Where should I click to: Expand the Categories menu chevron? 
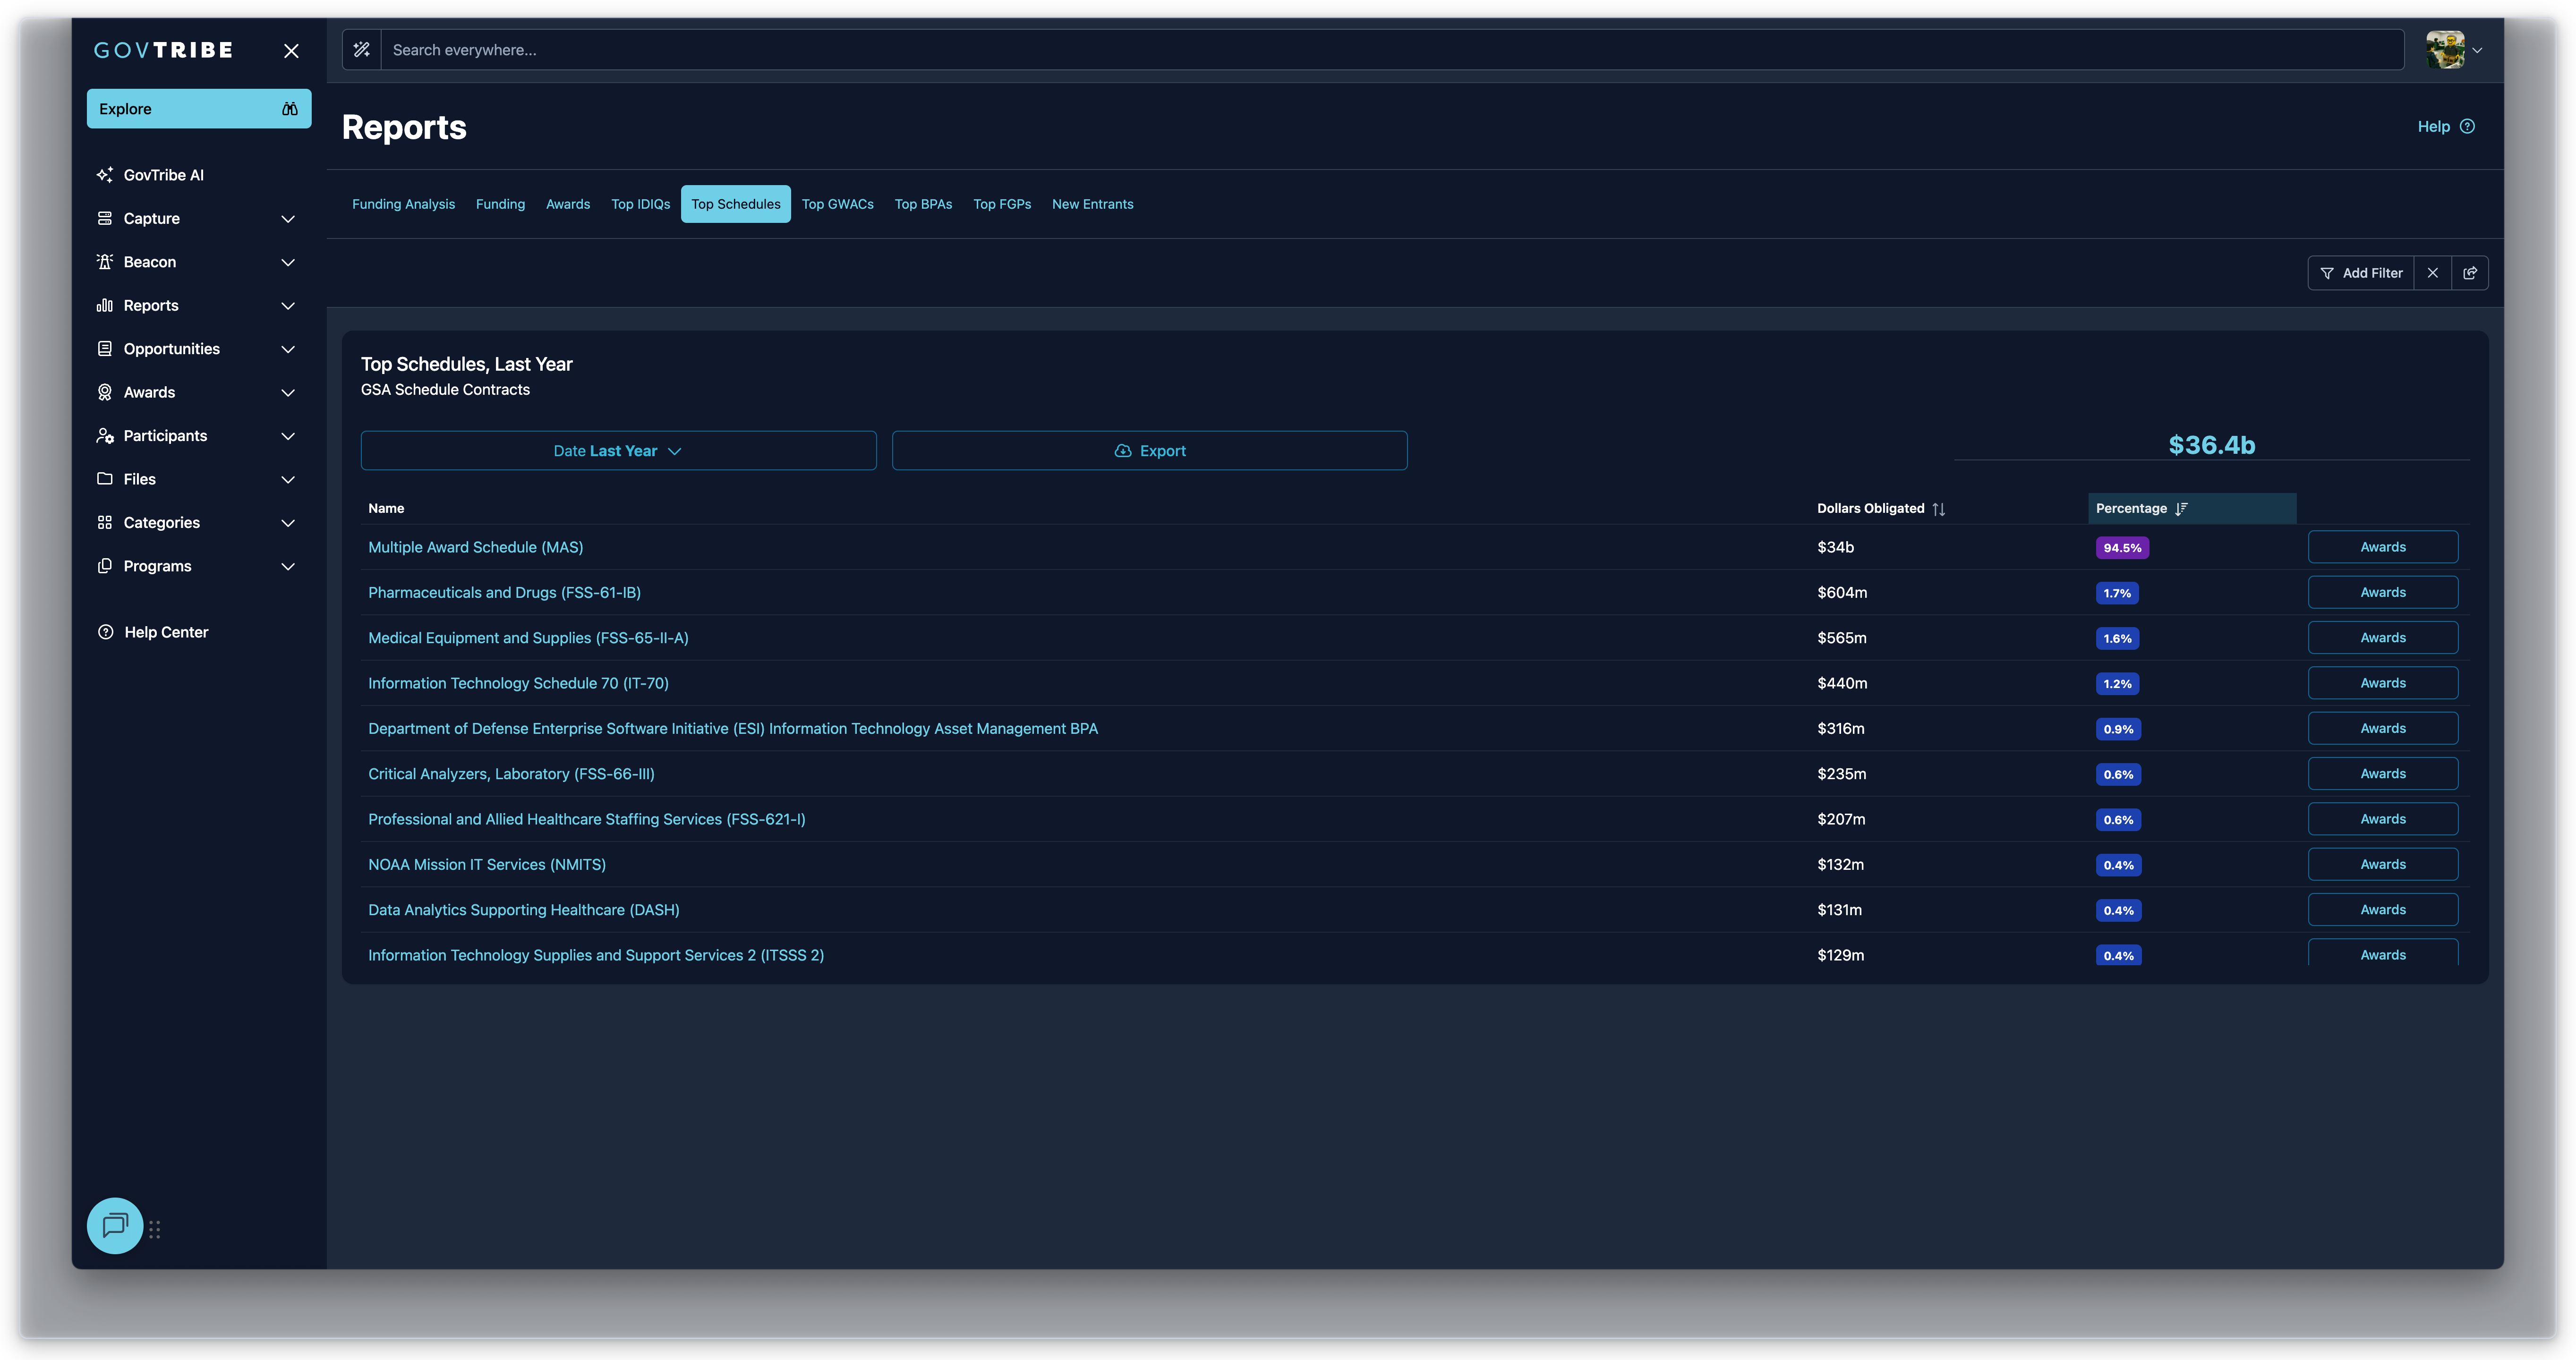pyautogui.click(x=288, y=523)
